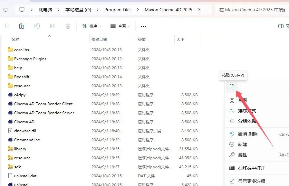Select the c4dpy application icon
This screenshot has height=186, width=289.
pyautogui.click(x=10, y=95)
